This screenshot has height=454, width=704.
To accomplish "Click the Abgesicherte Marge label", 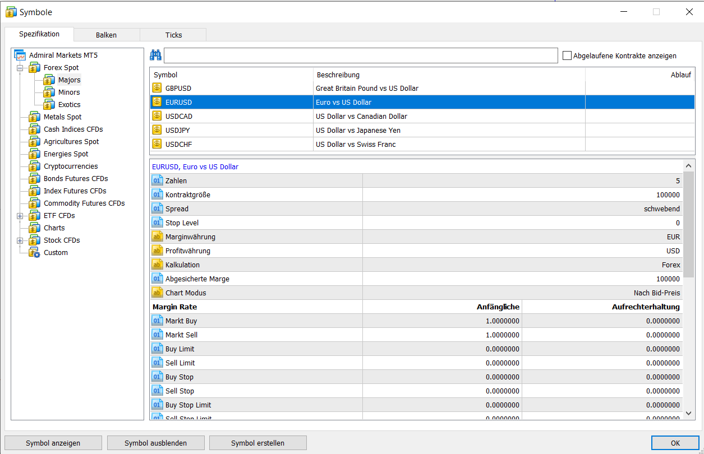I will [197, 279].
